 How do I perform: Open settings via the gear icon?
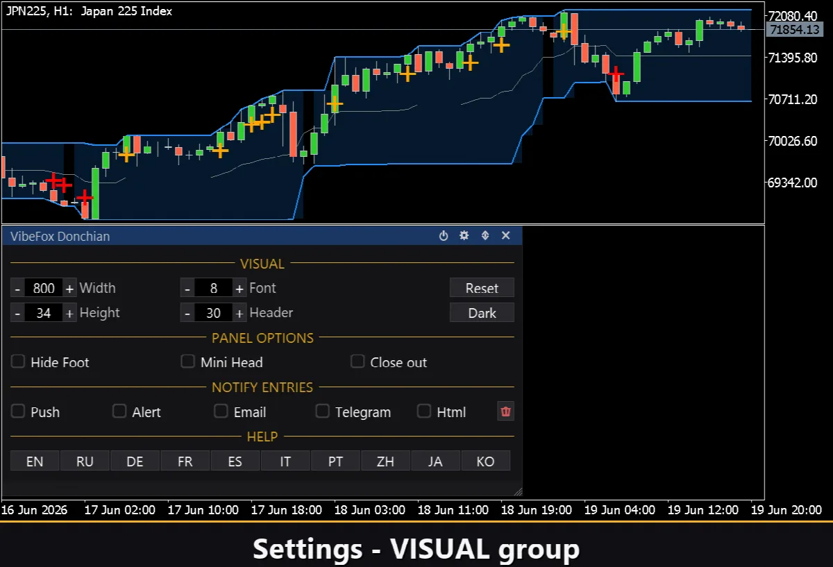coord(464,236)
